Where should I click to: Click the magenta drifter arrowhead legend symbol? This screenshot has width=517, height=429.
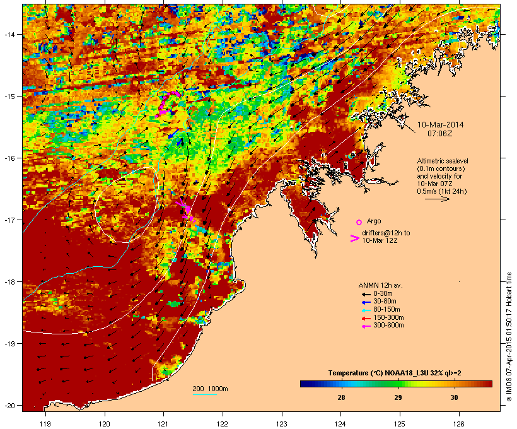coord(354,238)
